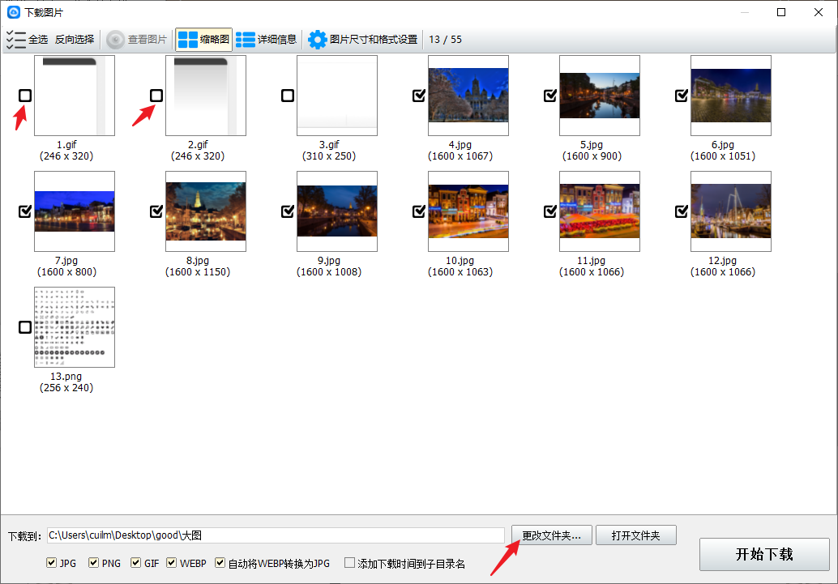Select the 8.jpg thumbnail
Image resolution: width=838 pixels, height=584 pixels.
click(x=206, y=211)
